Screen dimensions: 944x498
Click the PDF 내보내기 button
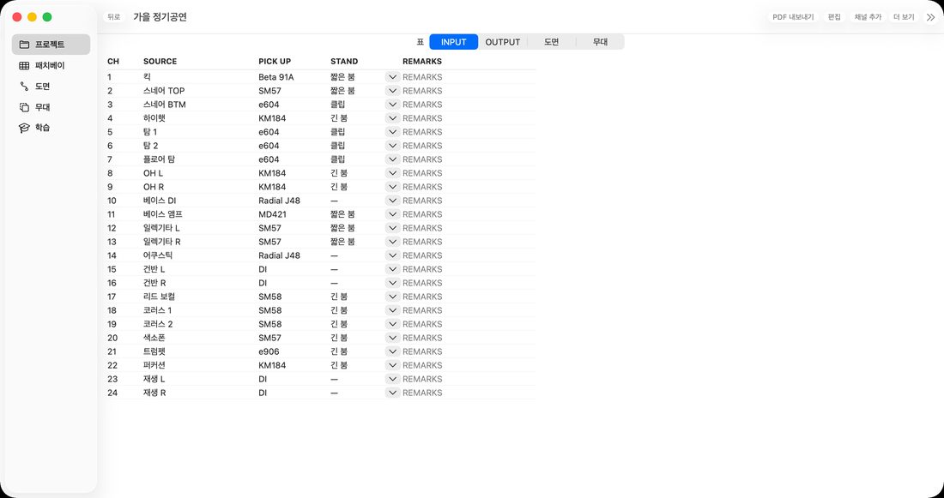(793, 17)
